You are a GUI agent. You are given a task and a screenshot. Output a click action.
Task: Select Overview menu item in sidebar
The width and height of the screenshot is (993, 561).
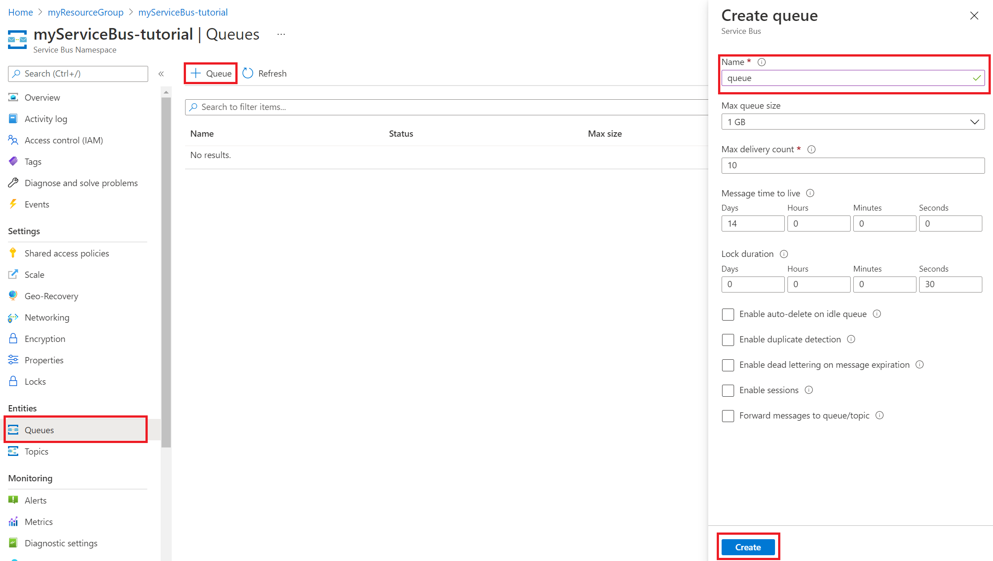[42, 97]
